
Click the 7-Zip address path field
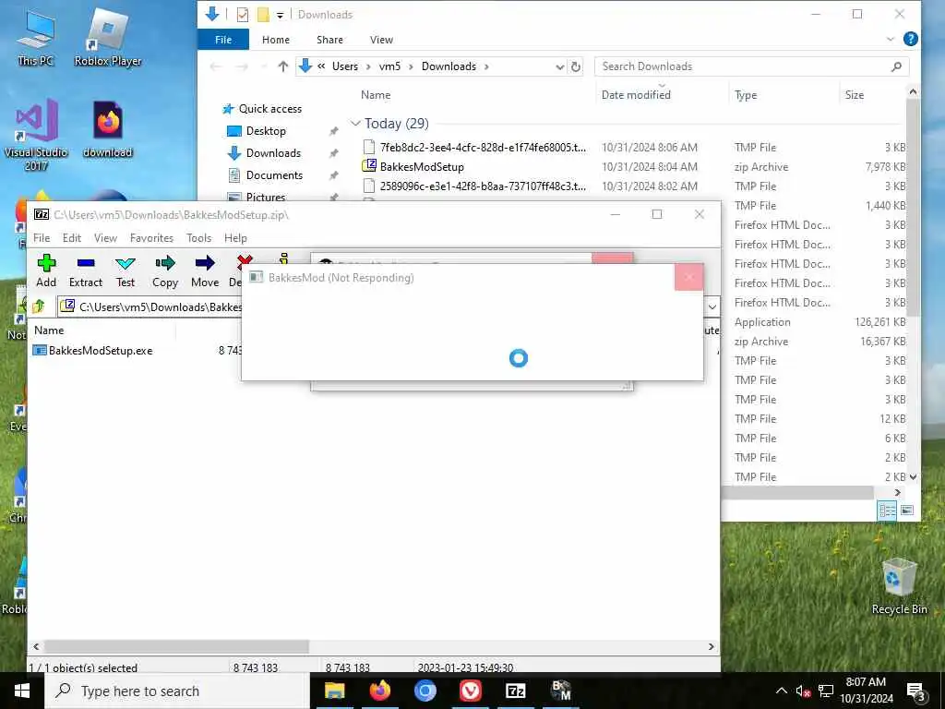pos(150,306)
